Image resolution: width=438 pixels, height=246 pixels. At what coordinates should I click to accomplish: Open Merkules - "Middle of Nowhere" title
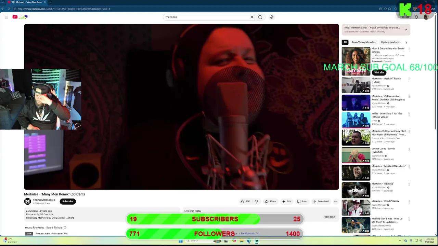[388, 166]
